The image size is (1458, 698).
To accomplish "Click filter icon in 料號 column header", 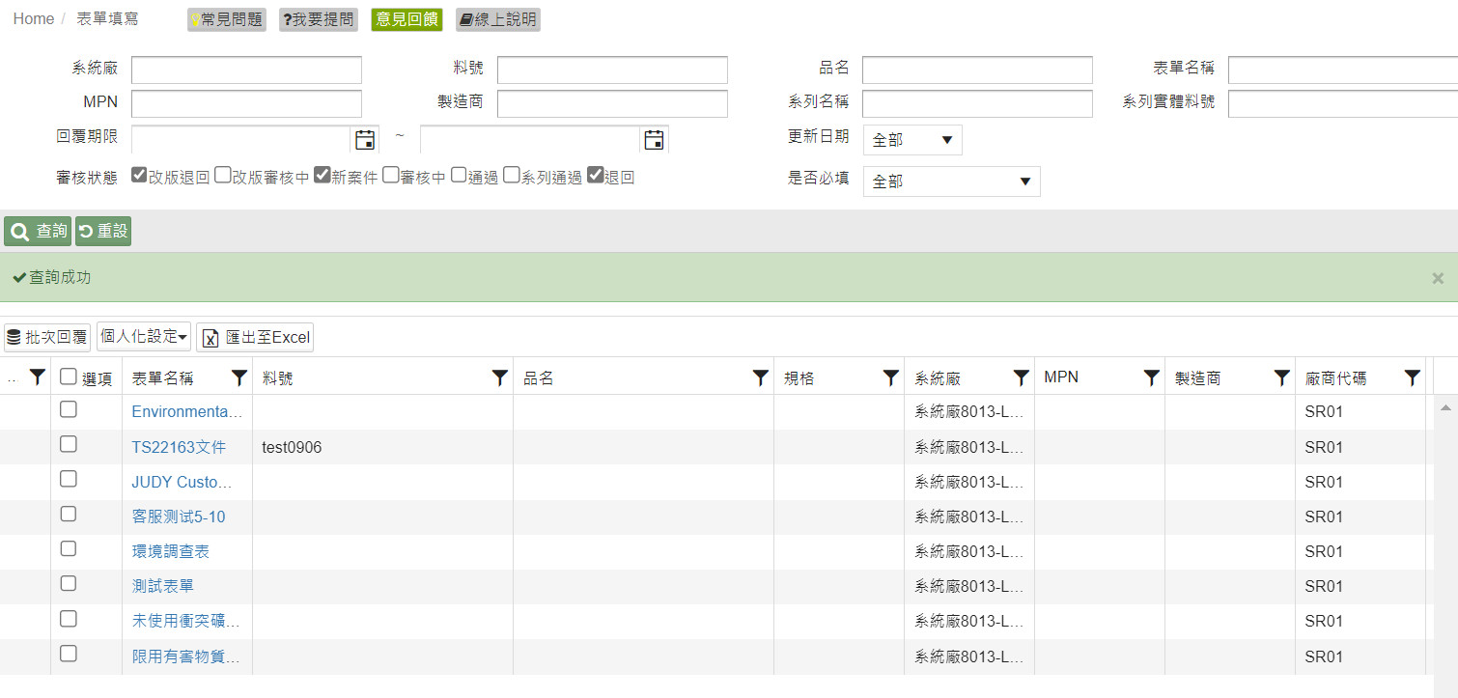I will (499, 377).
